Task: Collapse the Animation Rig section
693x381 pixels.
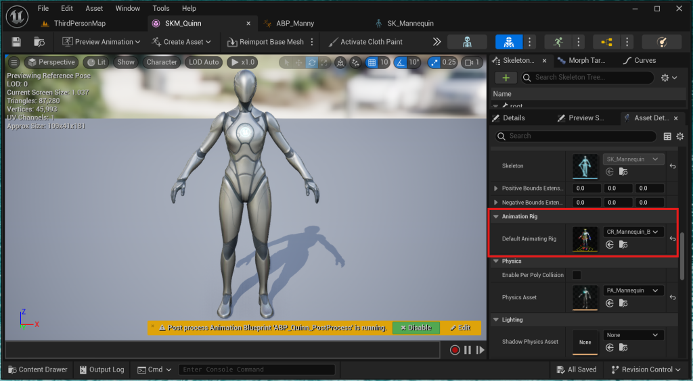Action: pos(496,217)
